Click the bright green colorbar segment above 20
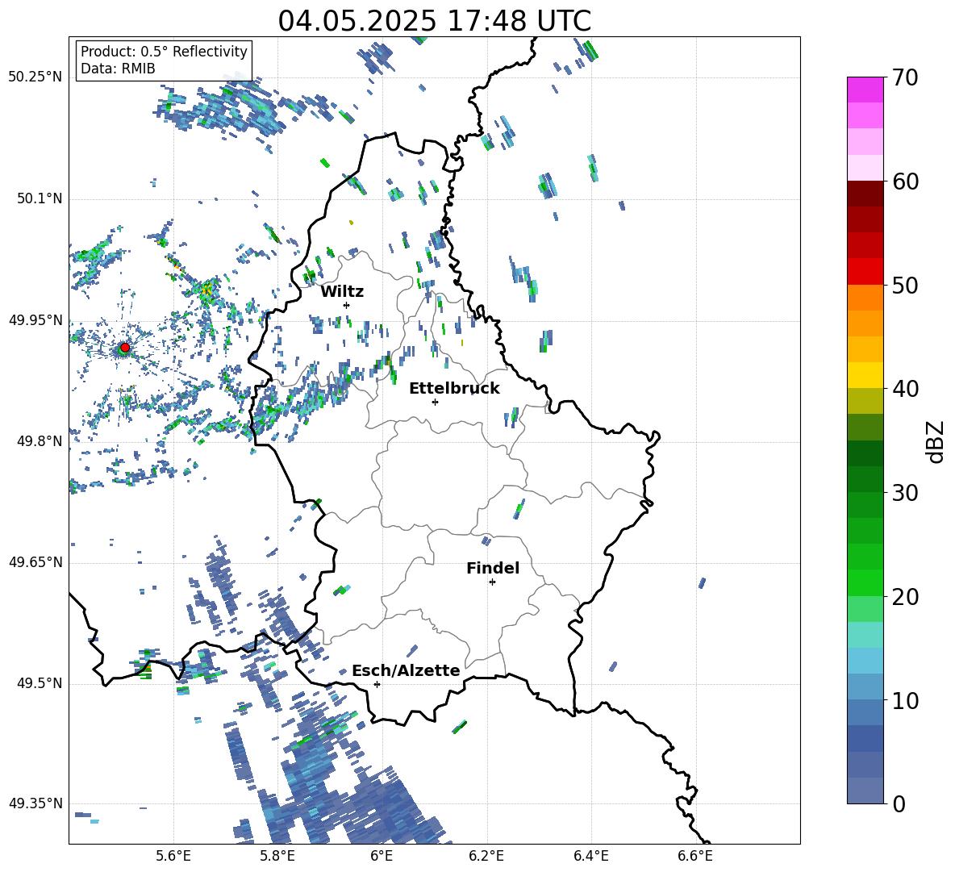This screenshot has height=872, width=955. coord(865,582)
